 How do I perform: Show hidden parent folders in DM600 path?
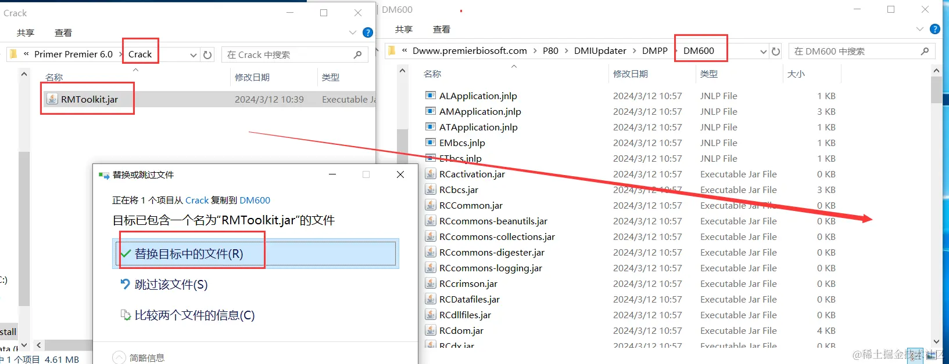[x=404, y=50]
